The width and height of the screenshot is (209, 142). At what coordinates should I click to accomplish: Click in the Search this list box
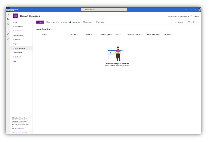(104, 9)
